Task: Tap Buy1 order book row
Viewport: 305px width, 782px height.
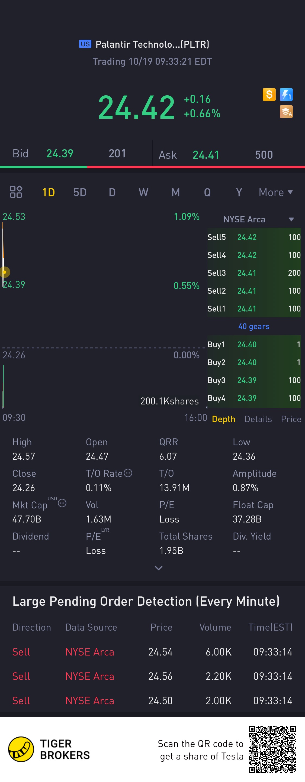Action: (x=254, y=344)
